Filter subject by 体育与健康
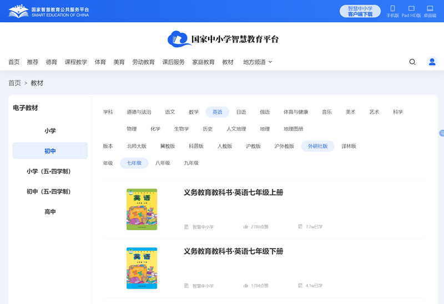The width and height of the screenshot is (444, 304). tap(296, 112)
